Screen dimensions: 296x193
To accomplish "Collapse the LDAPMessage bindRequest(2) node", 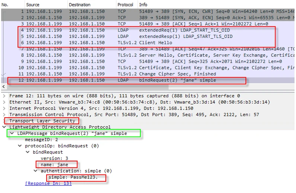I will 12,133.
